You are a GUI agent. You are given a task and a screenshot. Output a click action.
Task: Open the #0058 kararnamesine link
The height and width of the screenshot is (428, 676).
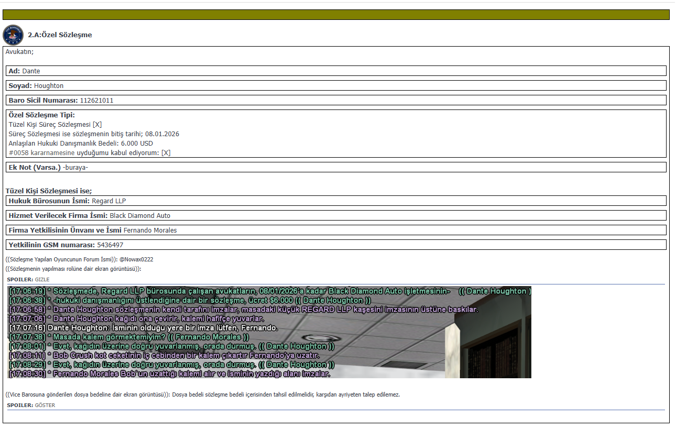(x=42, y=153)
